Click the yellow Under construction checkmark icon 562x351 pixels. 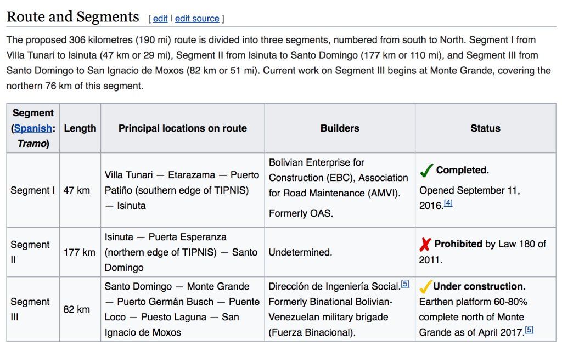426,287
